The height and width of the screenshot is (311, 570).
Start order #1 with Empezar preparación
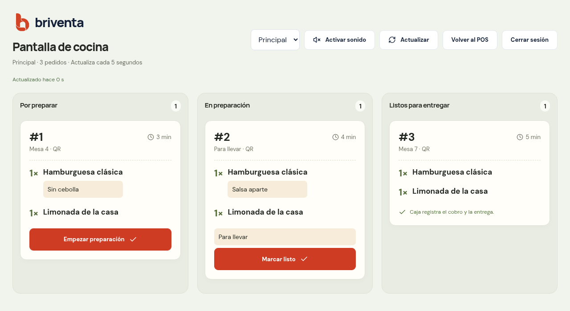(x=100, y=239)
